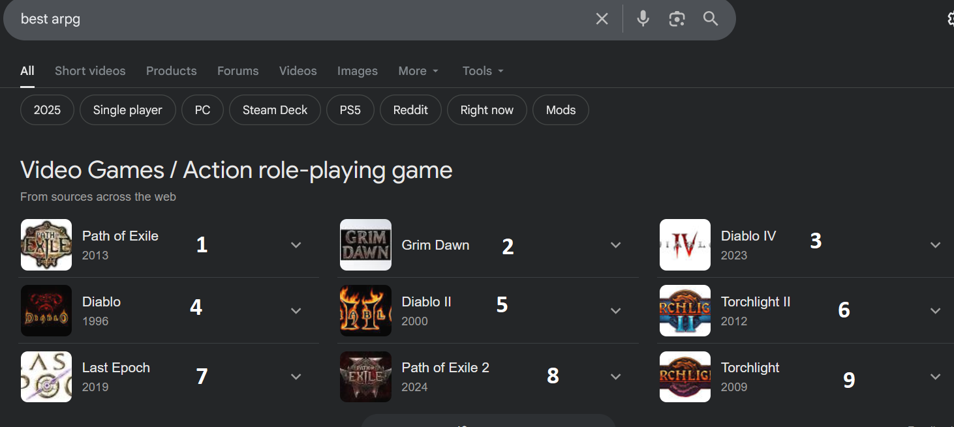Viewport: 954px width, 427px height.
Task: Clear the search box text
Action: tap(602, 19)
